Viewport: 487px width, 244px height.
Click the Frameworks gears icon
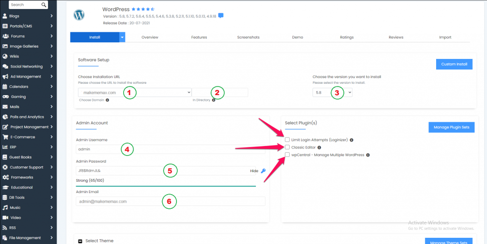point(6,177)
